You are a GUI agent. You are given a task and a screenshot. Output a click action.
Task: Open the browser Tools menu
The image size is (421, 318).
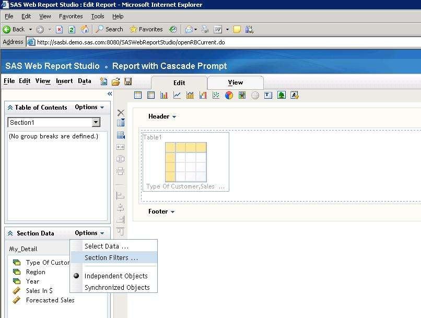98,16
